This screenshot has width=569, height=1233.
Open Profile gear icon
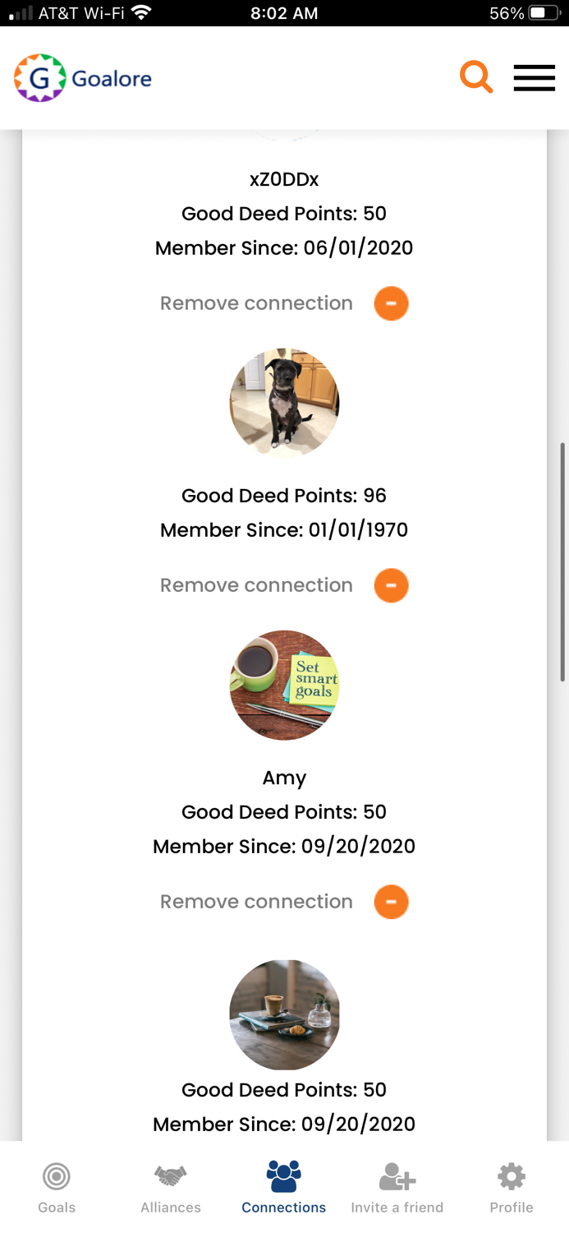512,1177
